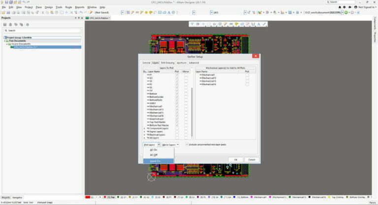This screenshot has height=205, width=378.
Task: Click the selection filter icon in active bar
Action: 193,24
